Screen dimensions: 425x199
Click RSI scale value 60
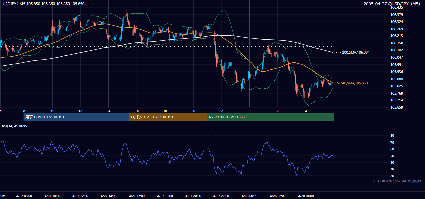tap(392, 149)
